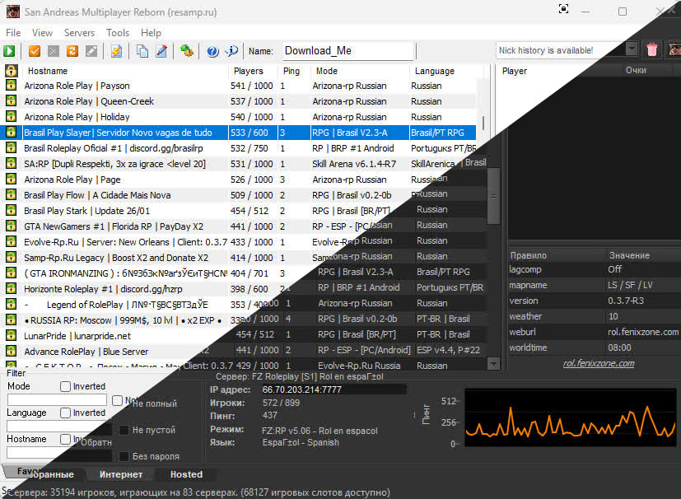
Task: Click the lightning script toolbar icon
Action: coord(116,51)
